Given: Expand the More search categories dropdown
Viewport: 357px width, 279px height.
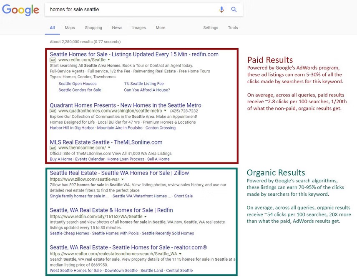Looking at the screenshot, I should coord(160,27).
